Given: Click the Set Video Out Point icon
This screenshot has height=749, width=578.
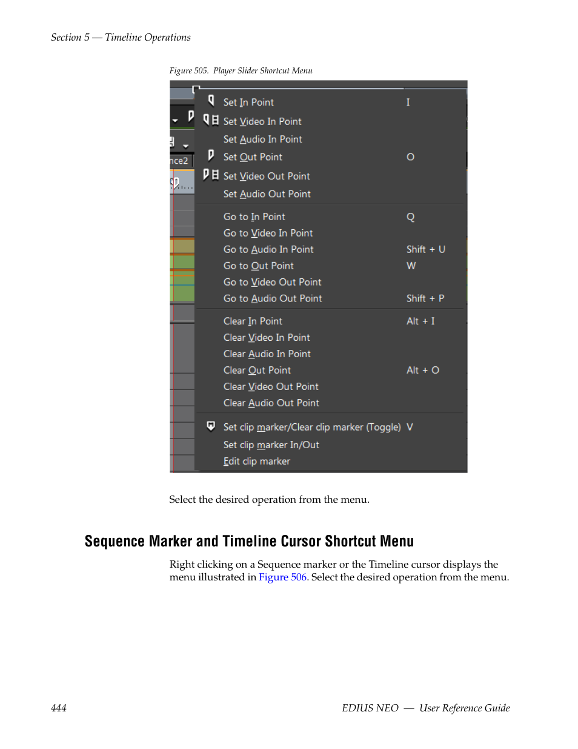Looking at the screenshot, I should (x=211, y=175).
